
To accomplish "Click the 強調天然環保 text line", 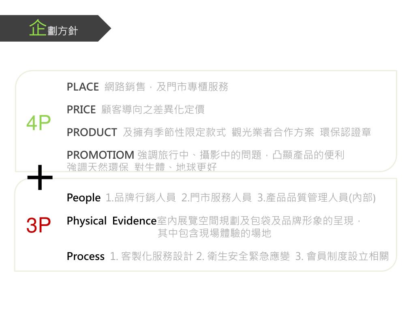I will pos(141,167).
